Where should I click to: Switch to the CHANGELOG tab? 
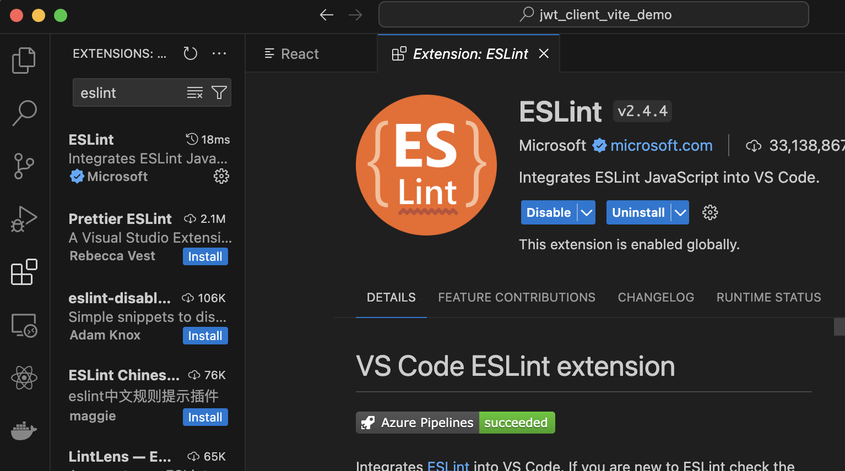tap(656, 297)
